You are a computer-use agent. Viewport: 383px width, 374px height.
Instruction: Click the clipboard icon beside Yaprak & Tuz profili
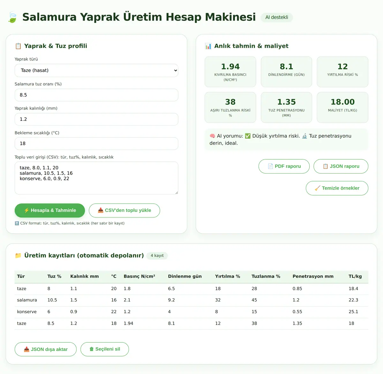(x=18, y=46)
